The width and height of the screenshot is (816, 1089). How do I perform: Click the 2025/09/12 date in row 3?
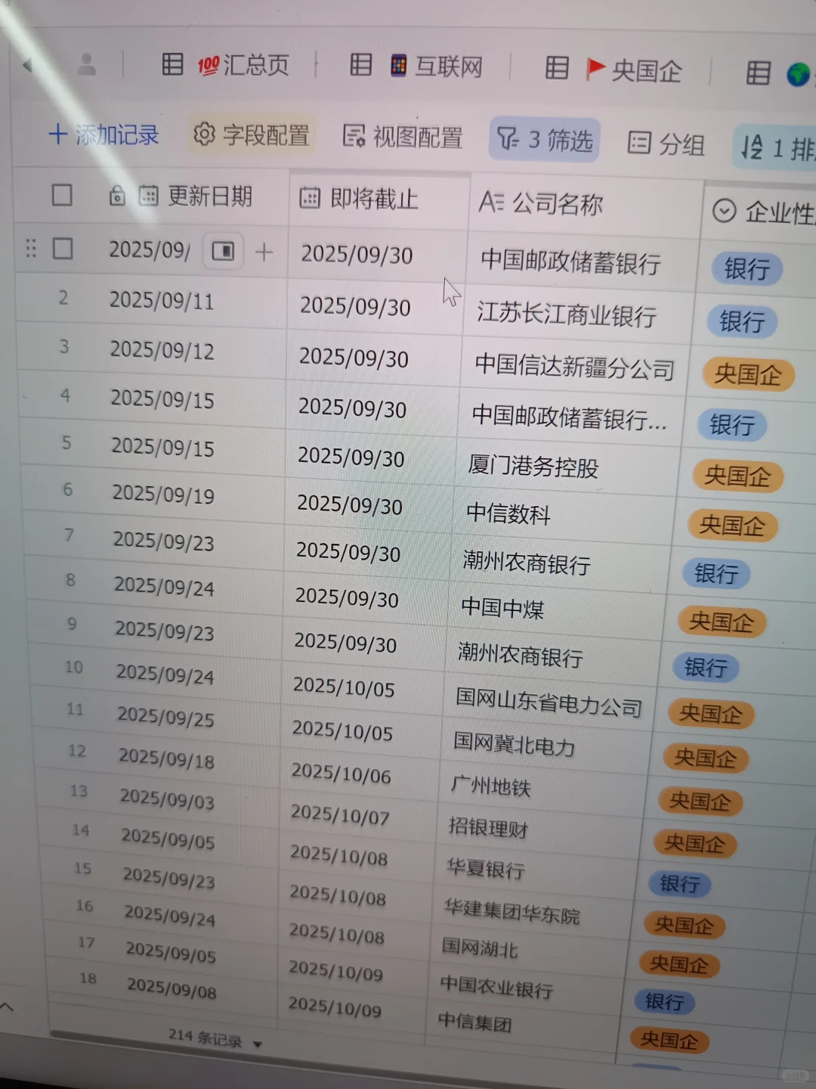(162, 350)
